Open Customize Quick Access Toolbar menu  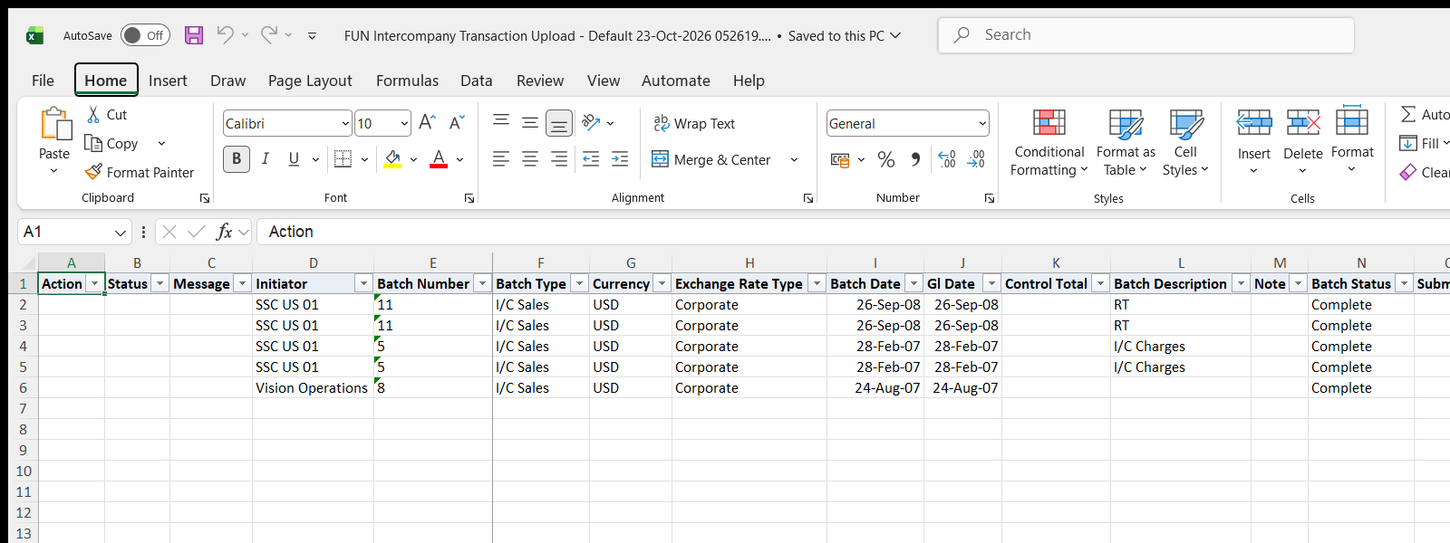(x=312, y=36)
